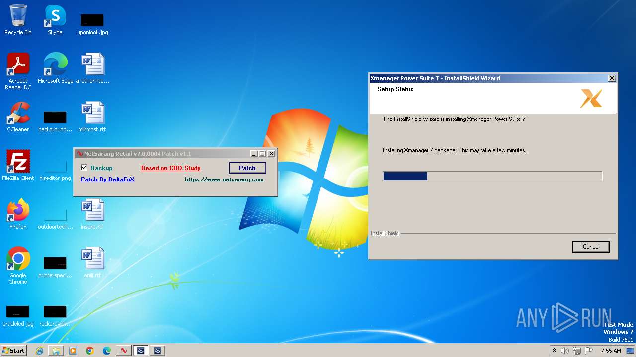Open the Patch By DeltaFoX link

coord(108,179)
